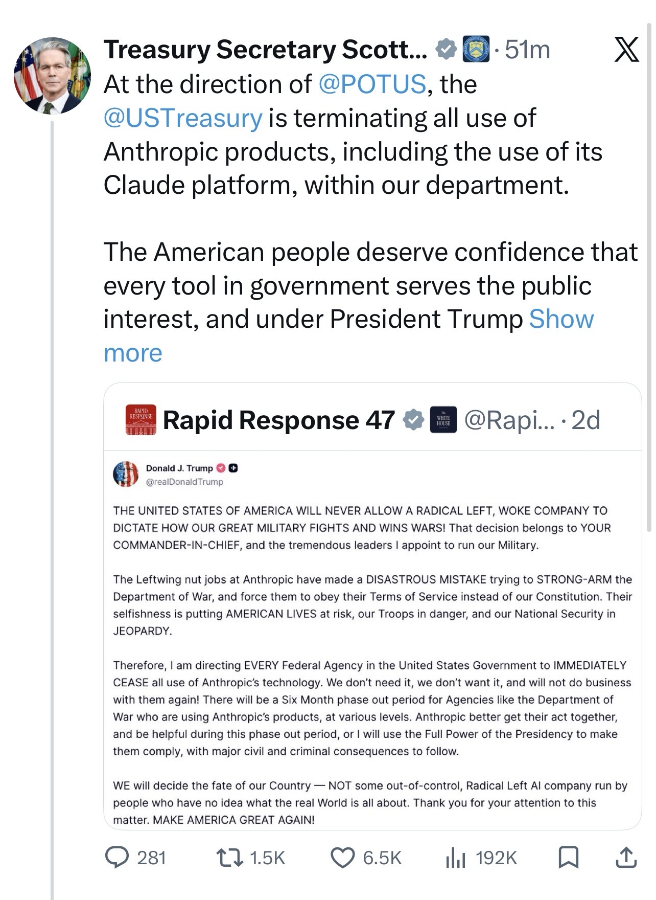Like the post with heart icon

pos(342,857)
